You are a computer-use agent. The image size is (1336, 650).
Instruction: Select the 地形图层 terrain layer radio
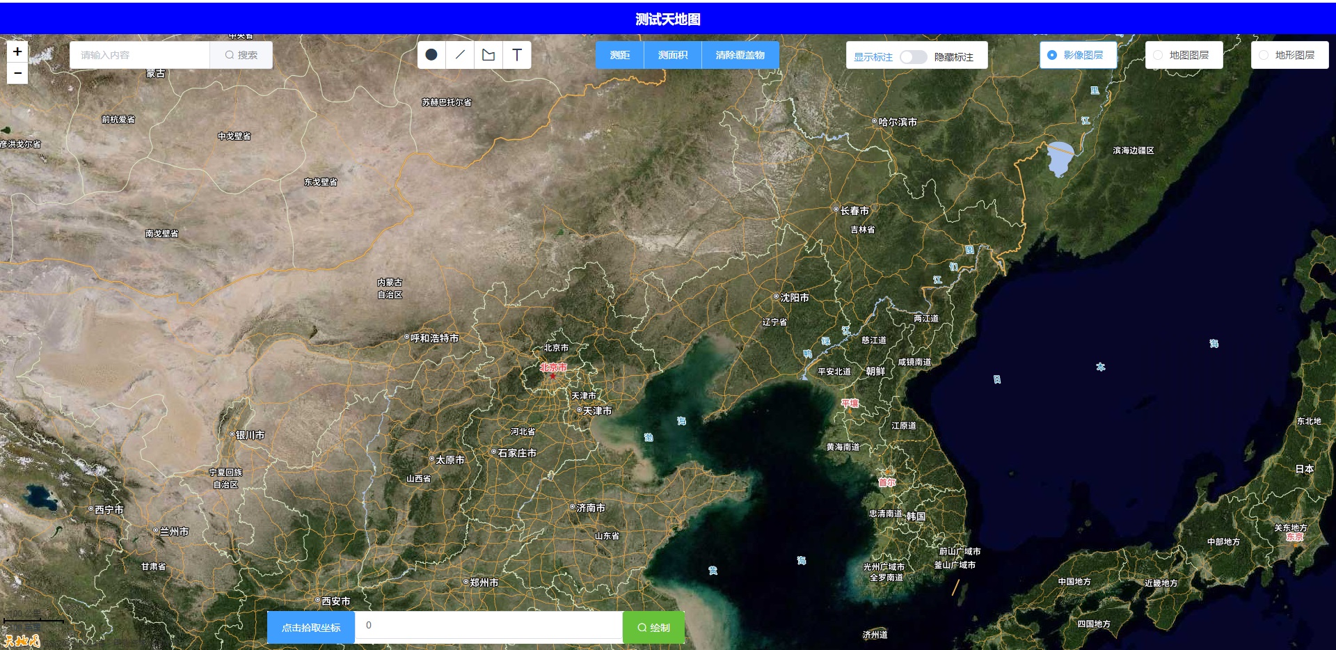pos(1289,55)
